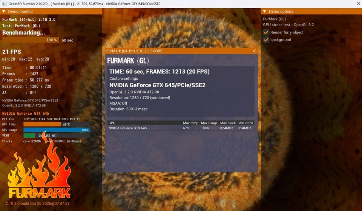
Task: Click the FurMark app icon in title bar
Action: coord(4,4)
